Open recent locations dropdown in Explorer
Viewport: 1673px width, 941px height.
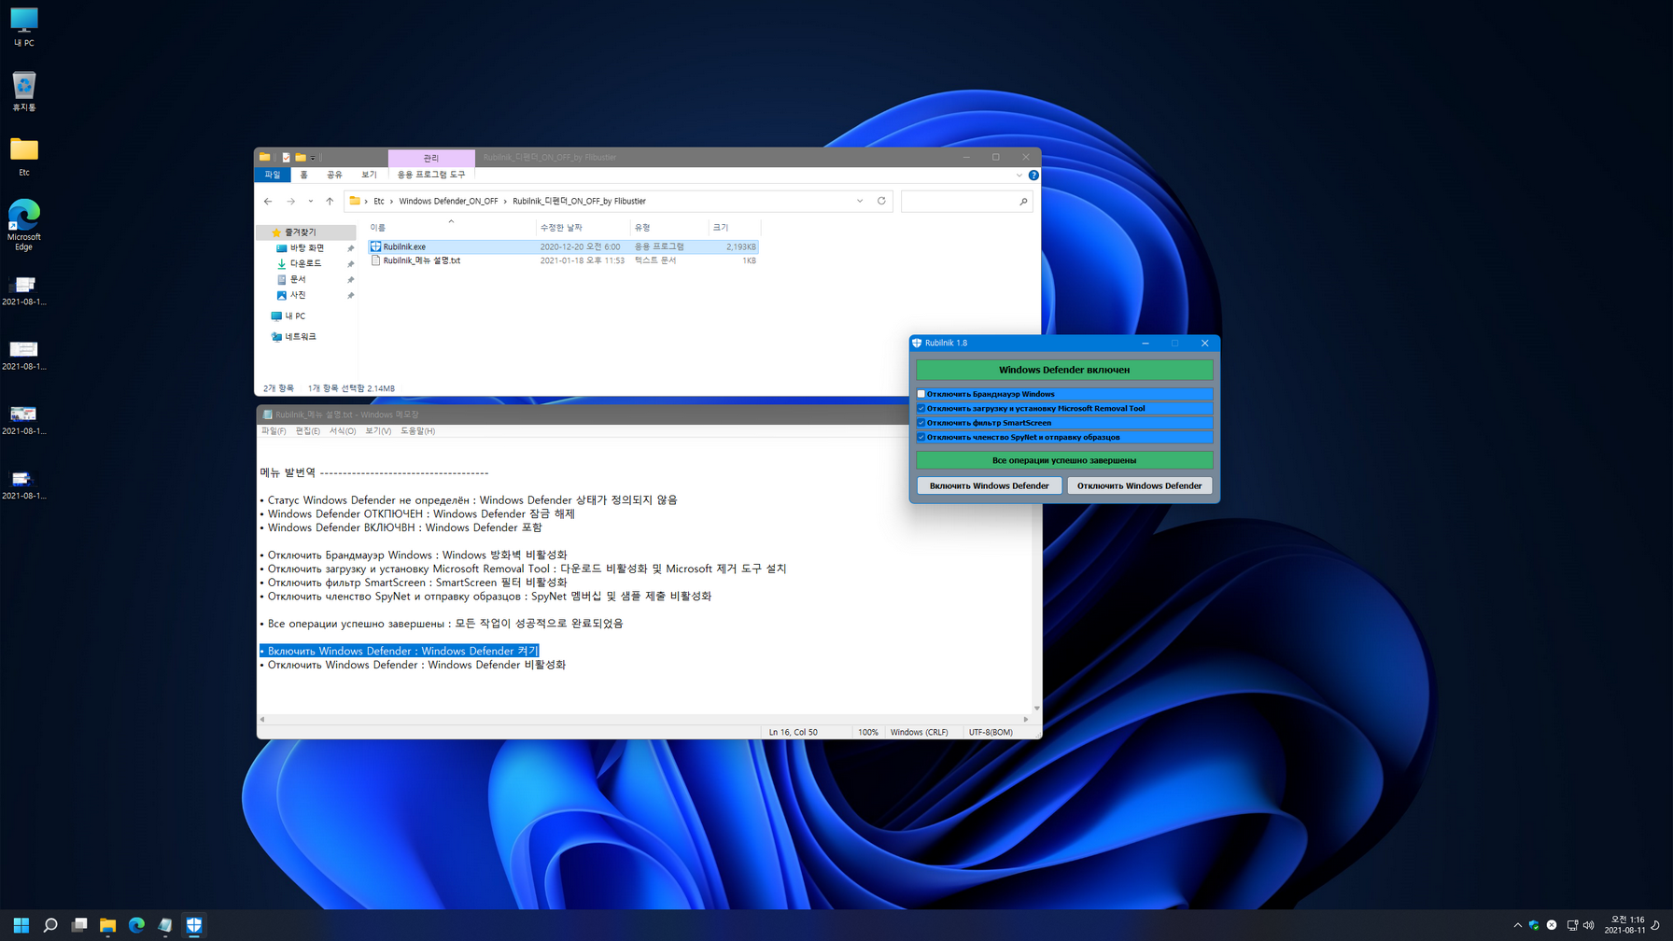(311, 201)
